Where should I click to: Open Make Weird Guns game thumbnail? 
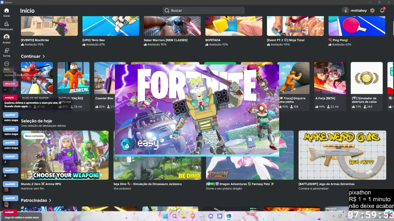[342, 155]
